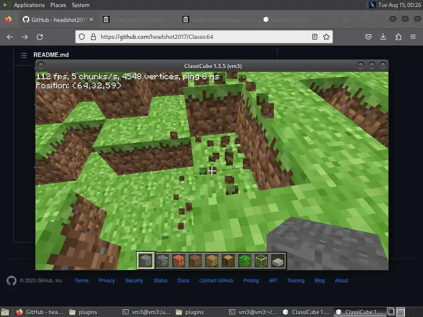Select the glass block in the hotbar
Viewport: 423px width, 317px height.
pos(261,261)
